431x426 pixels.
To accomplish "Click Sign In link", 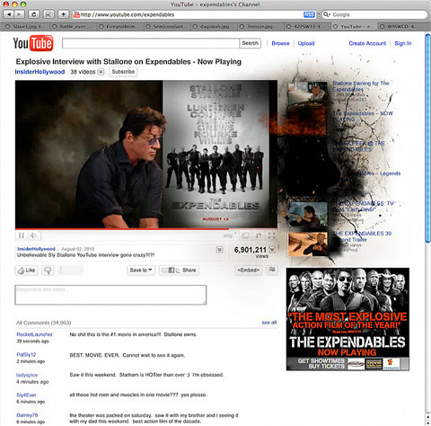I will click(403, 43).
